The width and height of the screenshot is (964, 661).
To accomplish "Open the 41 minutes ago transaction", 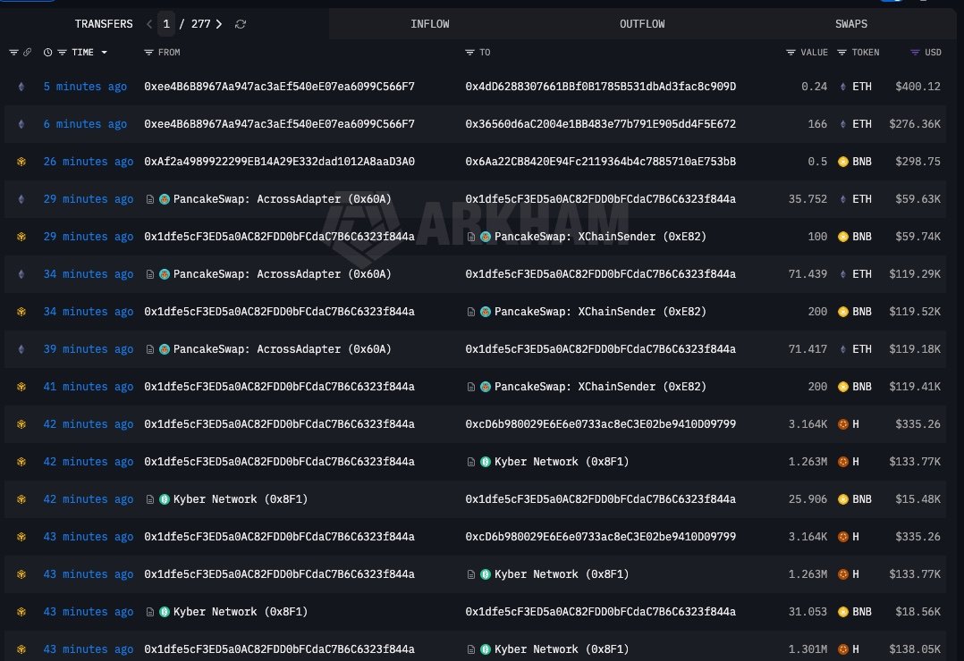I will tap(88, 387).
